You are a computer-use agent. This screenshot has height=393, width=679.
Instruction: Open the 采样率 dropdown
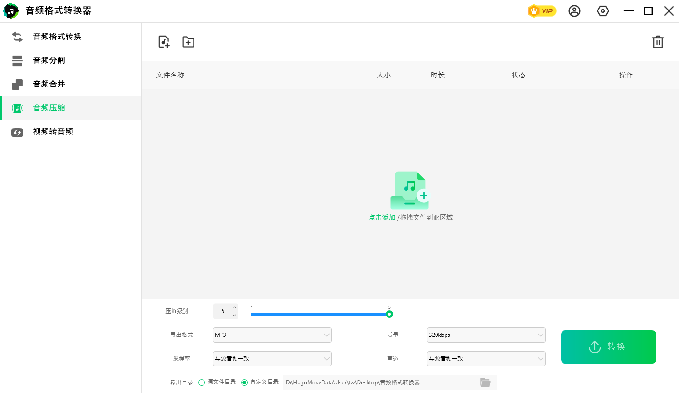click(272, 359)
